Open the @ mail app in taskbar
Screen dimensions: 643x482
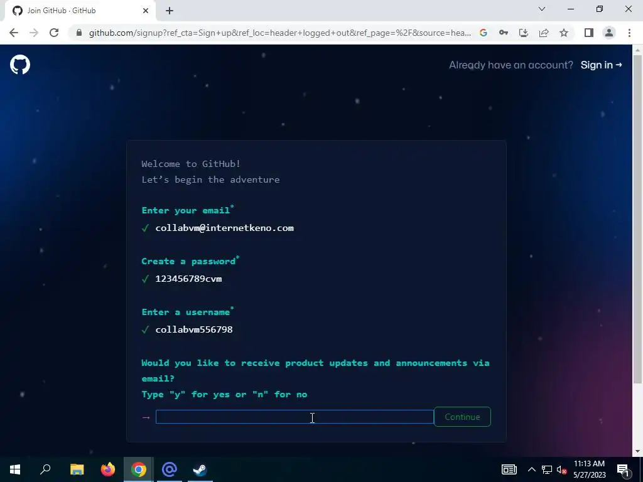click(170, 469)
